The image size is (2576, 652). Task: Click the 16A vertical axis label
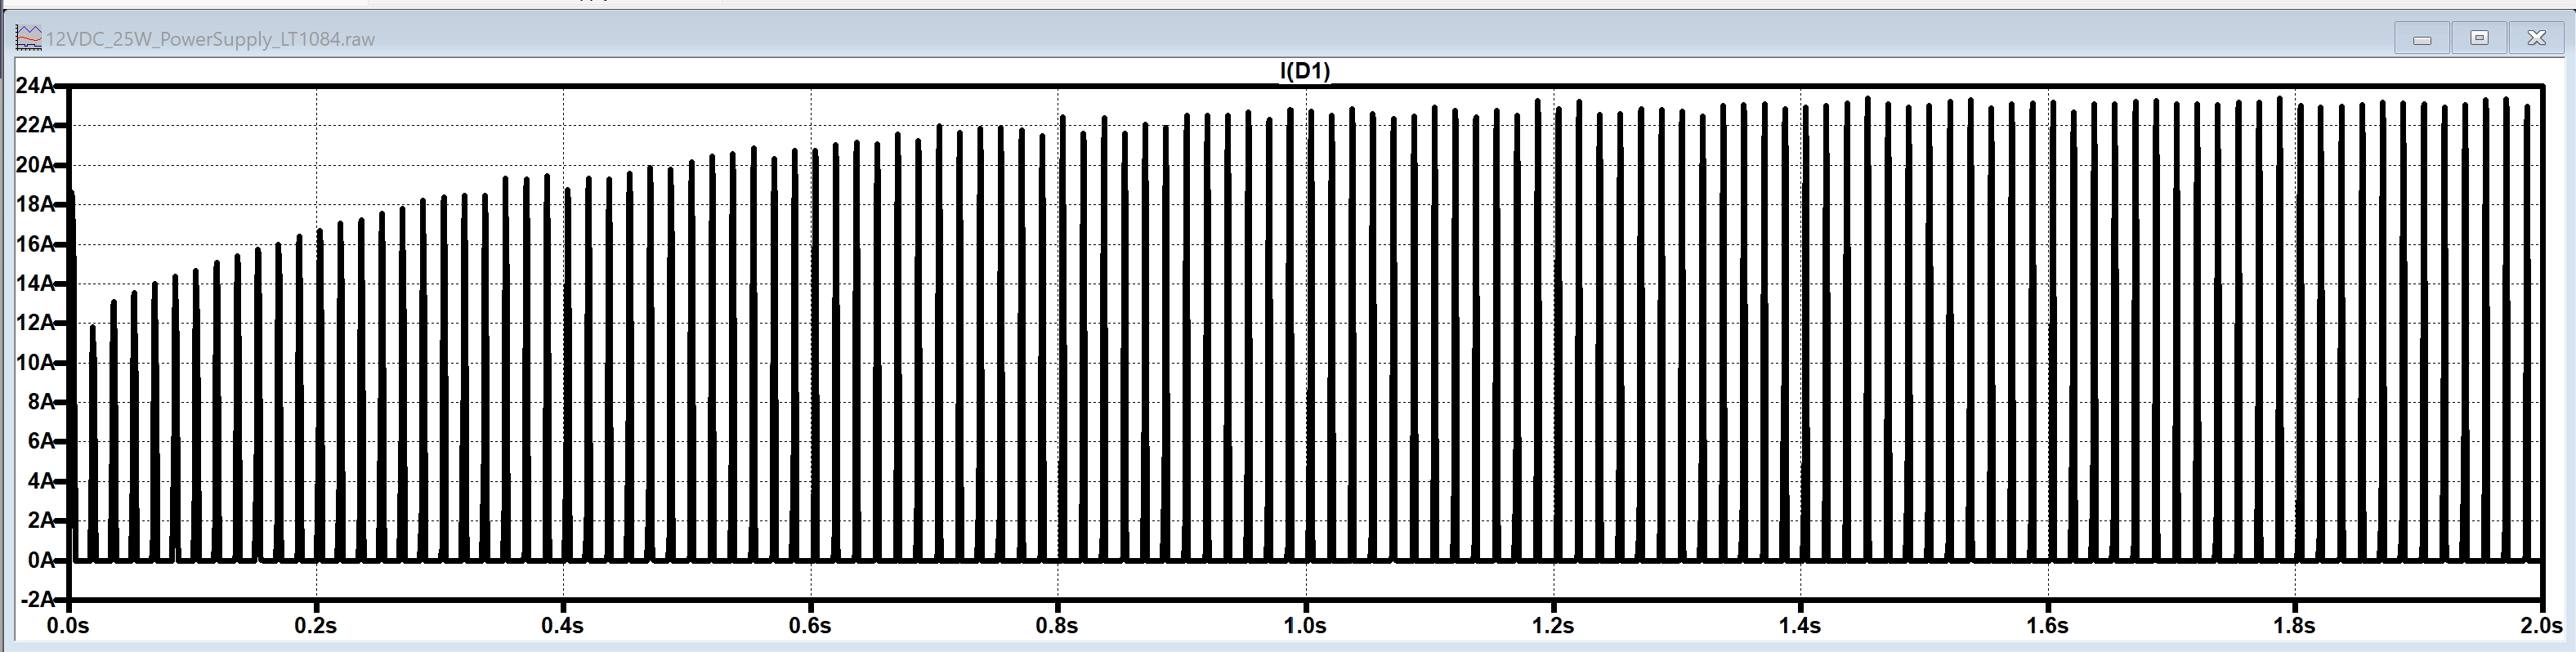pos(34,244)
